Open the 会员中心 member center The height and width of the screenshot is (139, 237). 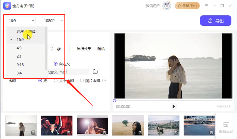(x=187, y=6)
